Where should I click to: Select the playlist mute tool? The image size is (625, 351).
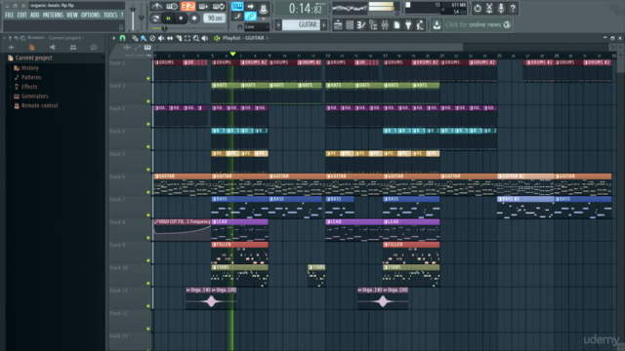[161, 38]
